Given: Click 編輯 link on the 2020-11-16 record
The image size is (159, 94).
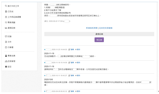Looking at the screenshot, I should click(x=72, y=63).
